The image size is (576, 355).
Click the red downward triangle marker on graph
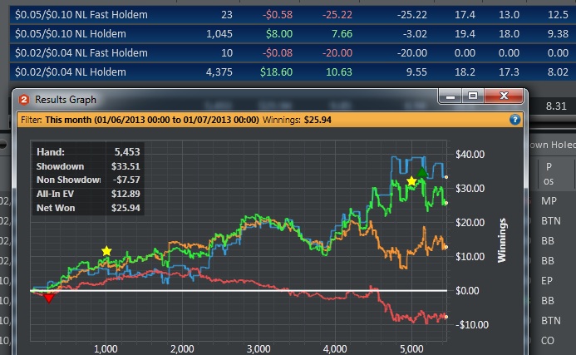(x=48, y=298)
